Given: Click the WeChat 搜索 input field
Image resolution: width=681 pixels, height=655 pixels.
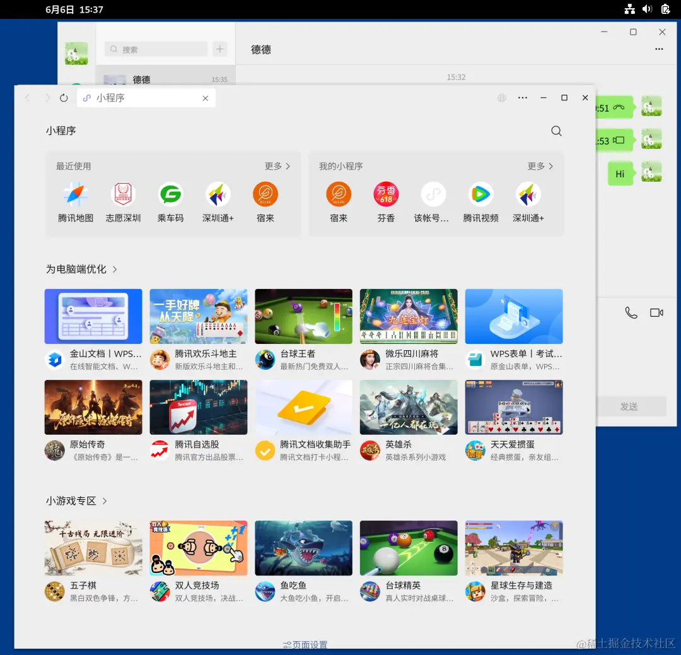Looking at the screenshot, I should (156, 49).
